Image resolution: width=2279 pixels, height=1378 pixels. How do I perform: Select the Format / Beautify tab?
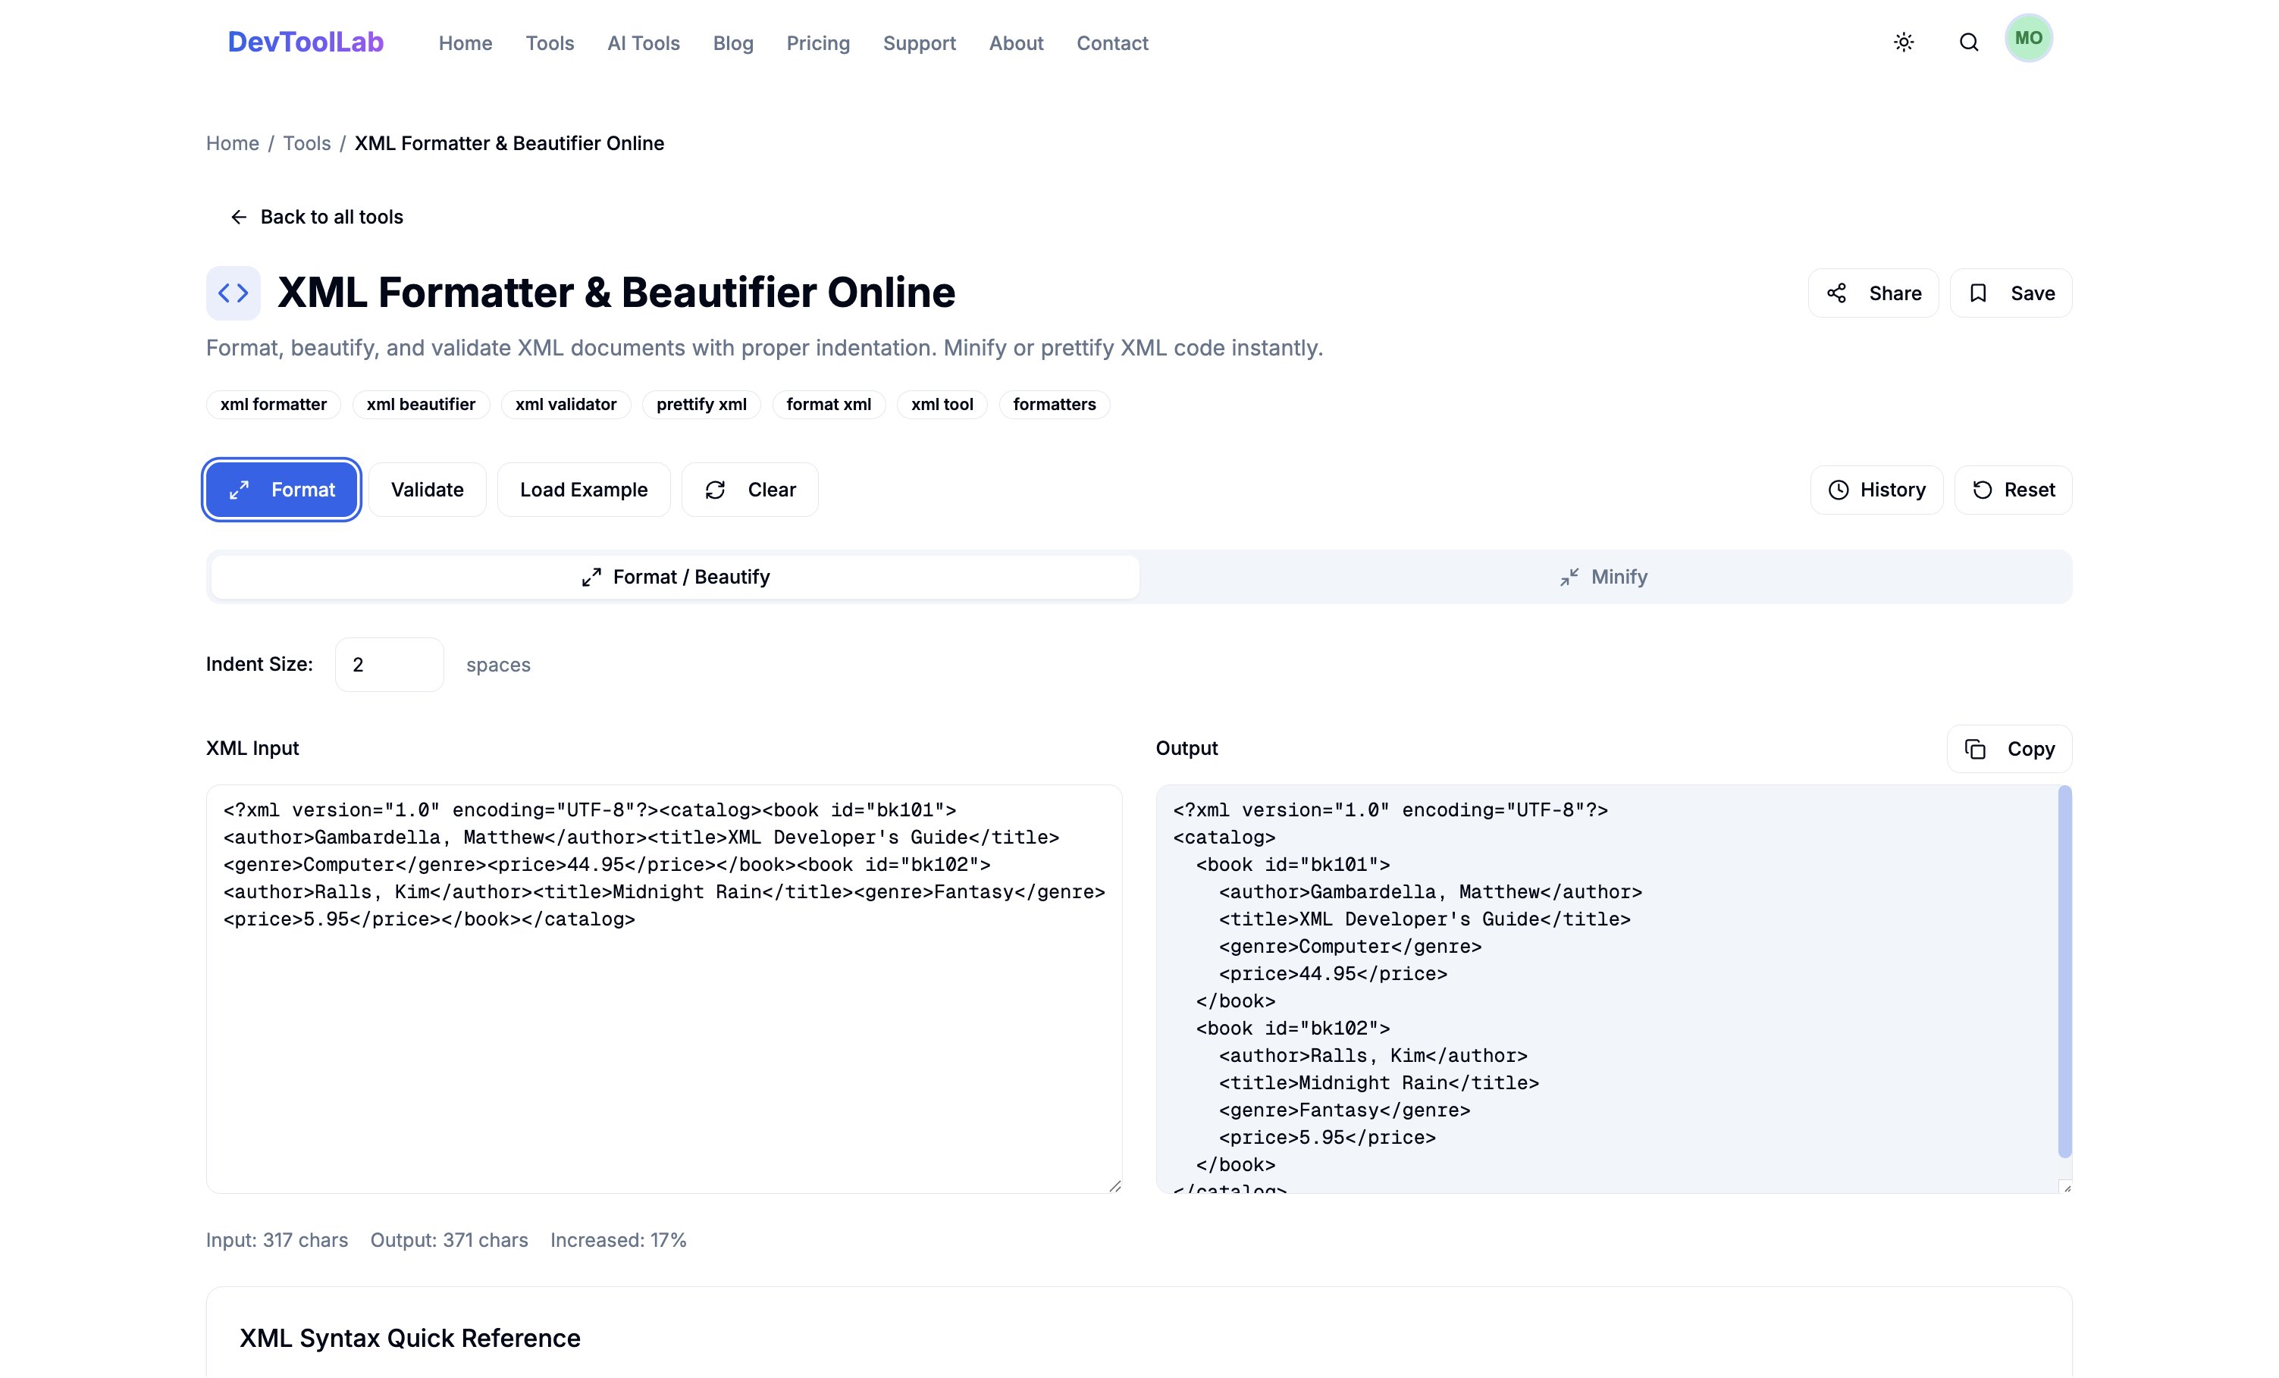676,577
